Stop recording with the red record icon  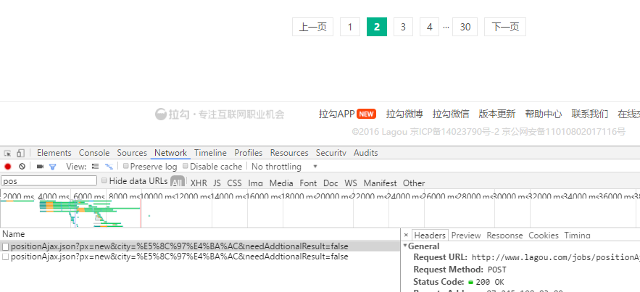click(x=8, y=167)
